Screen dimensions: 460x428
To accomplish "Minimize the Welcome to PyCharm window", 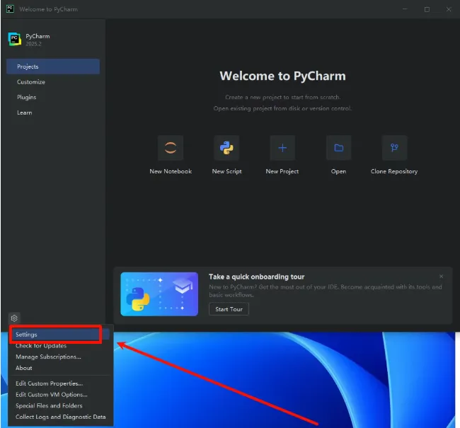I will click(405, 9).
